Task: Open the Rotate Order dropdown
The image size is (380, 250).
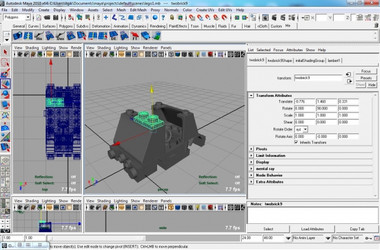Action: click(301, 129)
